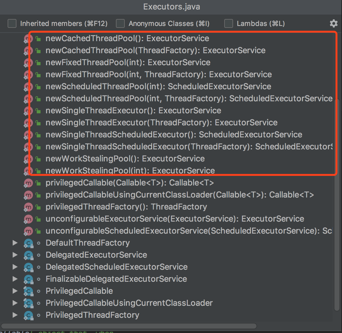
Task: Check the Lambdas checkbox
Action: point(229,23)
